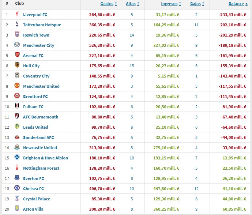
Task: Click the Chelsea FC crest icon
Action: pos(17,188)
